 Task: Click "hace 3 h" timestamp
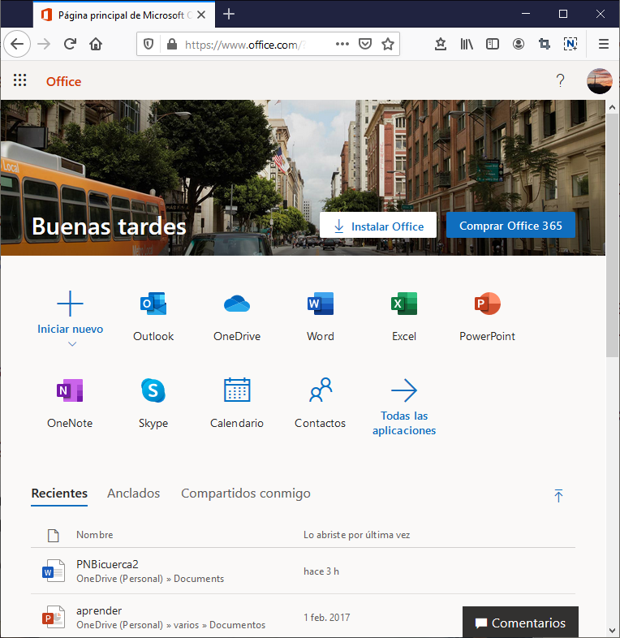point(321,571)
